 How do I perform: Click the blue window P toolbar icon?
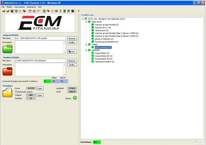68,11
